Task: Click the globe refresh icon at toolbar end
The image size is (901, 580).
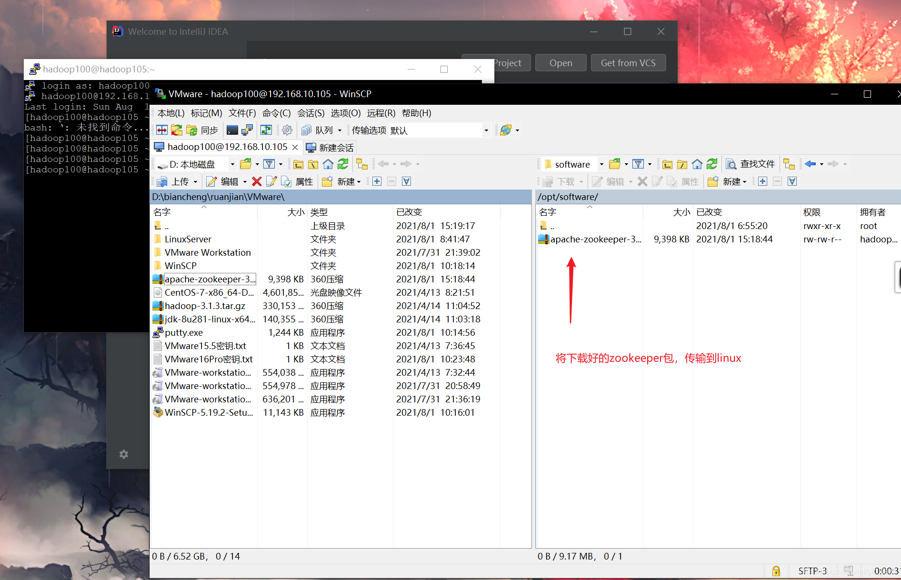Action: [506, 130]
